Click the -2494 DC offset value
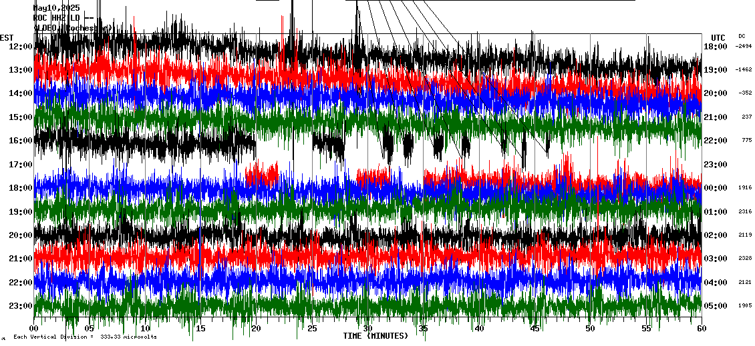Image resolution: width=755 pixels, height=346 pixels. click(x=743, y=47)
